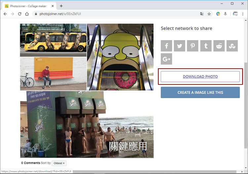Share collage on Tumblr
Screen dimensions: 248x174
(x=206, y=46)
